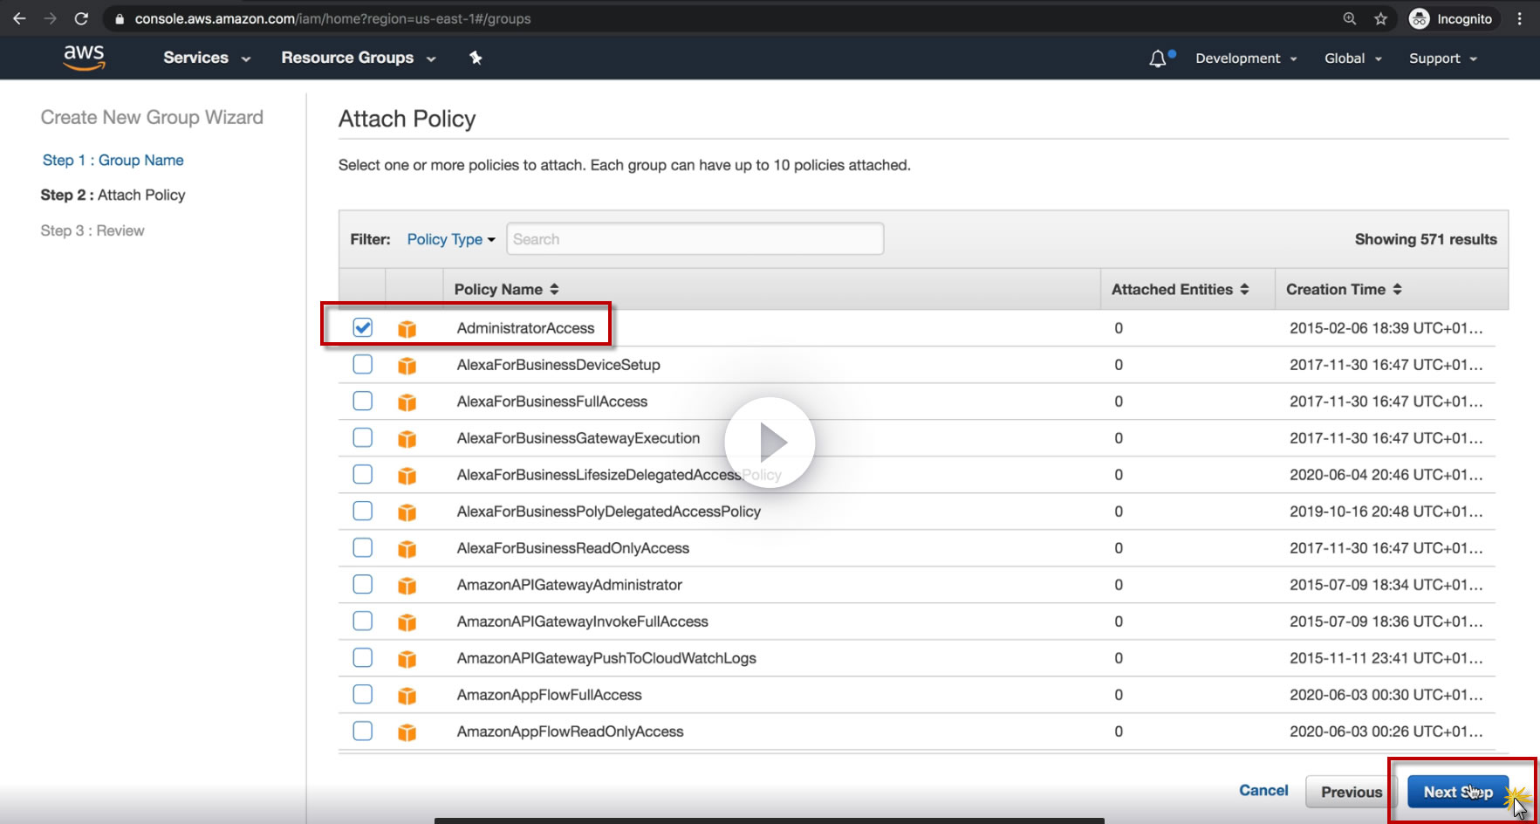Click the browser zoom magnifier icon
This screenshot has height=824, width=1540.
click(x=1350, y=18)
